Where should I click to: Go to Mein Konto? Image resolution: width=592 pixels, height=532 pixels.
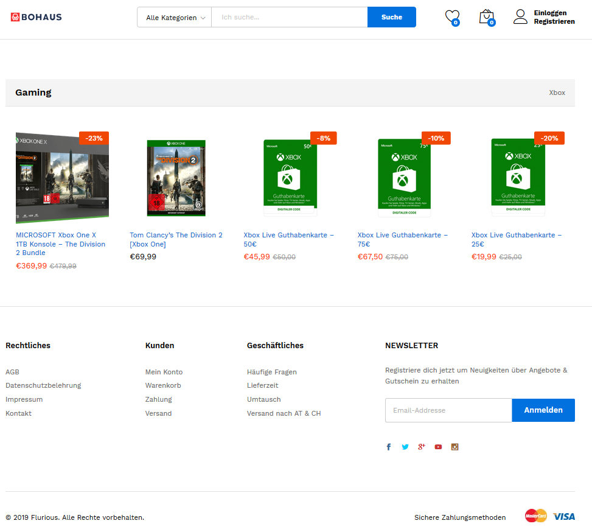(x=164, y=372)
